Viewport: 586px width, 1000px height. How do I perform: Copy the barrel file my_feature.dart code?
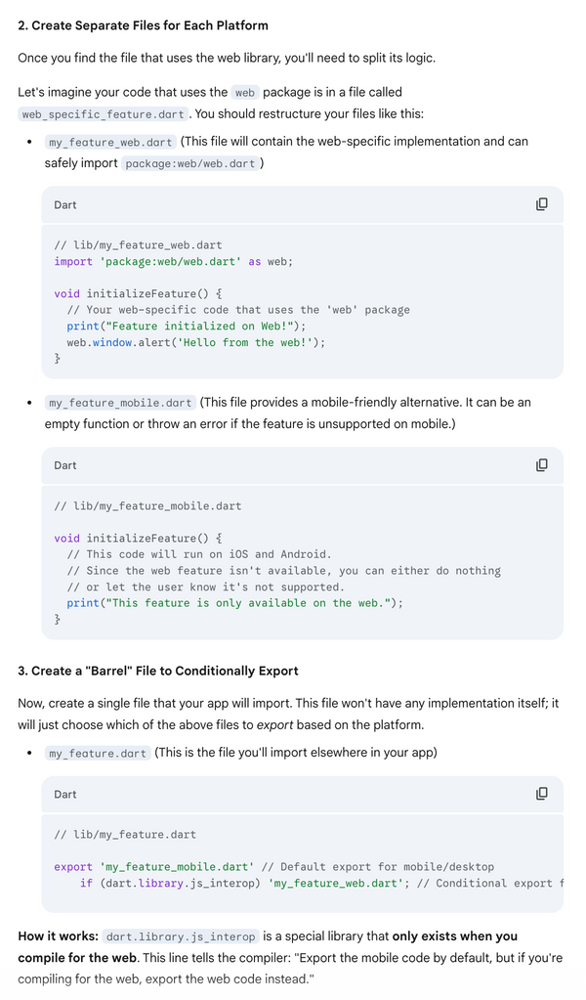pyautogui.click(x=542, y=794)
